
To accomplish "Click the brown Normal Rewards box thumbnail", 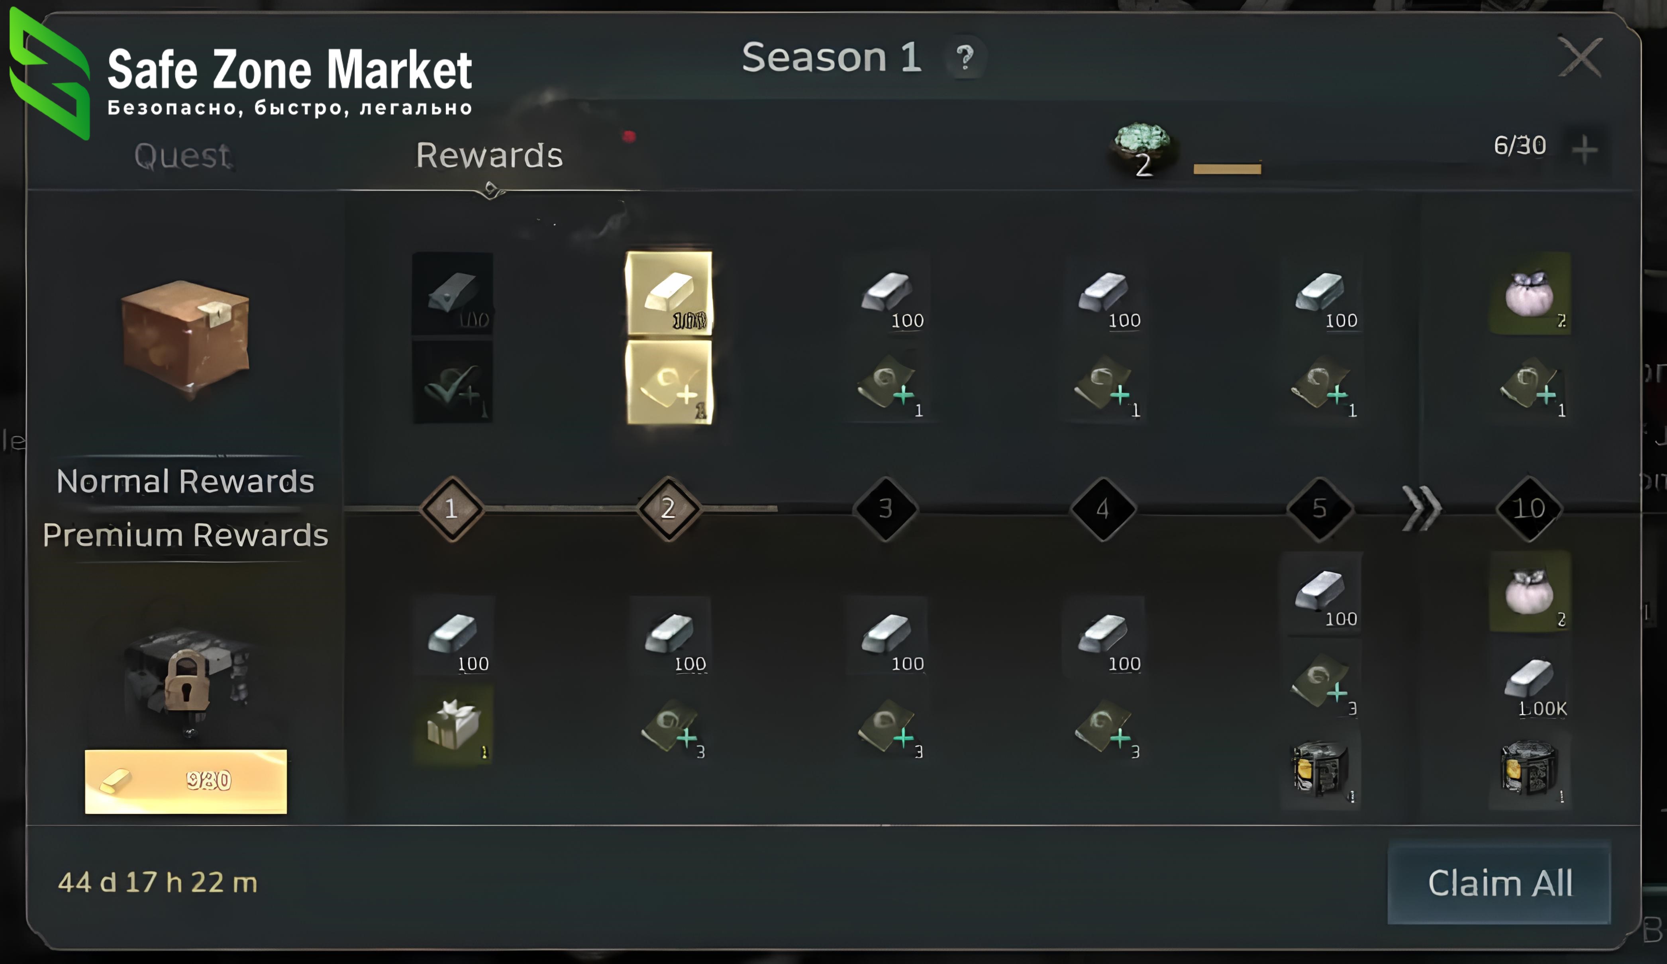I will point(186,339).
